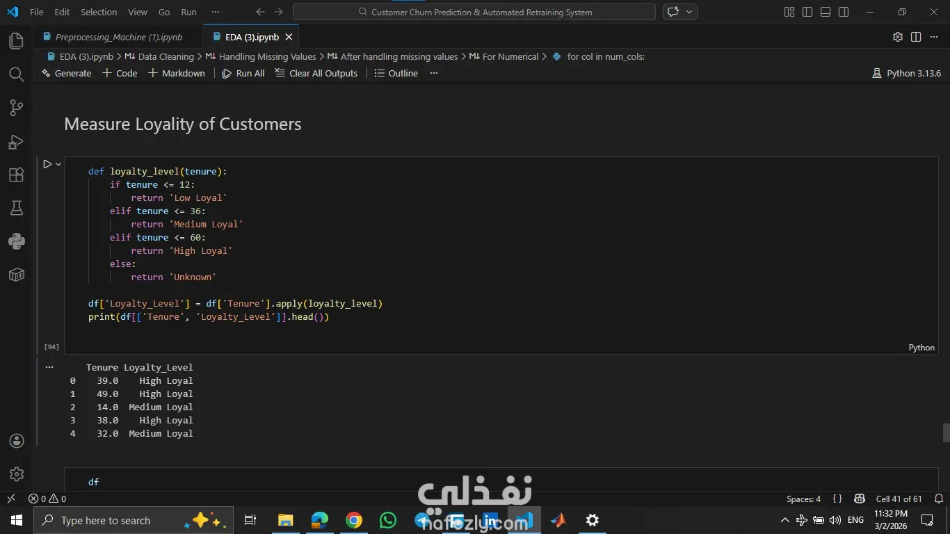Go forward with the title bar arrow
Viewport: 950px width, 534px height.
278,12
